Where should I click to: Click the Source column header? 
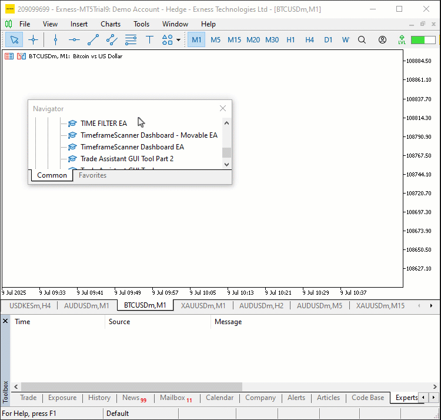[158, 322]
